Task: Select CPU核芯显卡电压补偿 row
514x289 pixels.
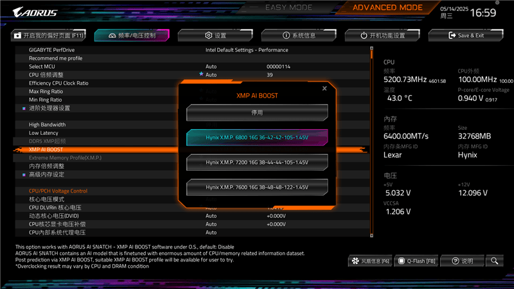Action: coord(192,224)
